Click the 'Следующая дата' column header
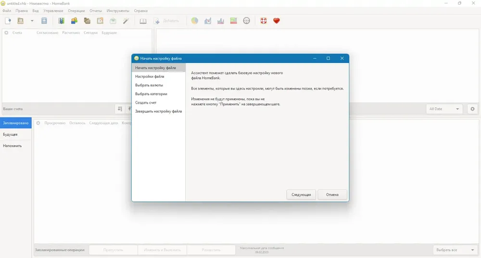The height and width of the screenshot is (258, 481). 103,123
